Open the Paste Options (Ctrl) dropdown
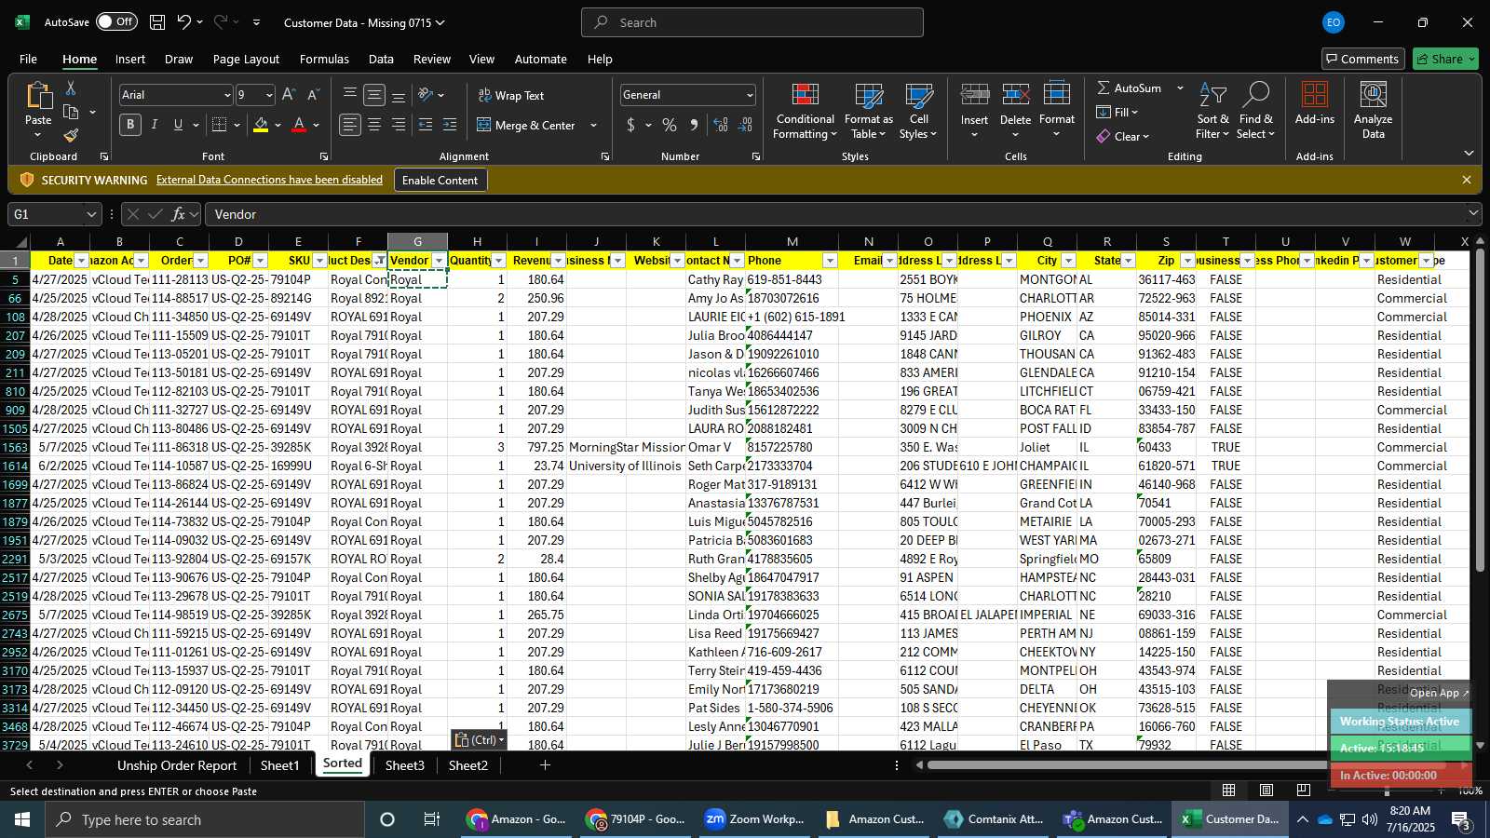This screenshot has height=838, width=1490. pos(479,740)
